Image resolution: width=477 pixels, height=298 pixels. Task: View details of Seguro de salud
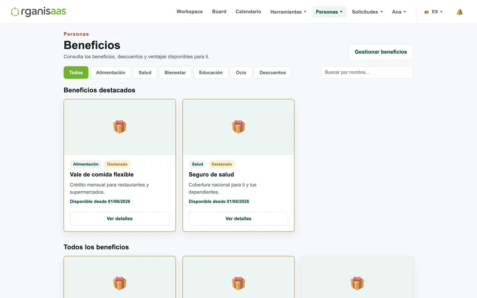tap(238, 219)
